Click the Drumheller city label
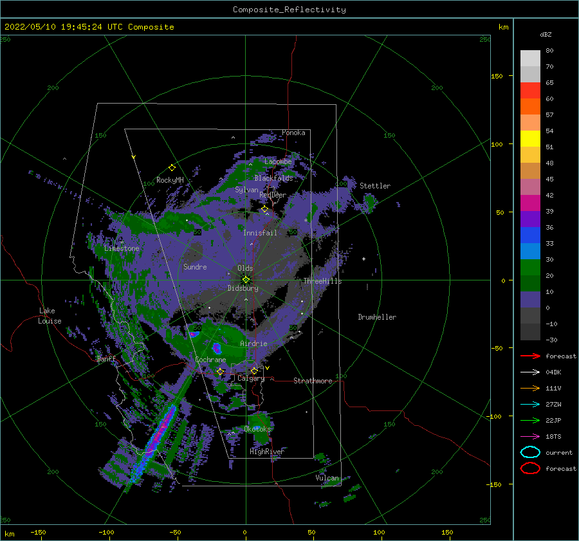Image resolution: width=579 pixels, height=541 pixels. [x=377, y=317]
